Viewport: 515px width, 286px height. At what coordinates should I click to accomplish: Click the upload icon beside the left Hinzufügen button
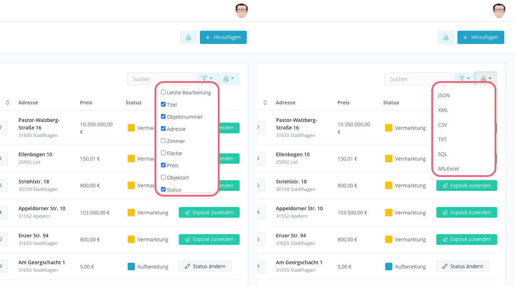188,38
